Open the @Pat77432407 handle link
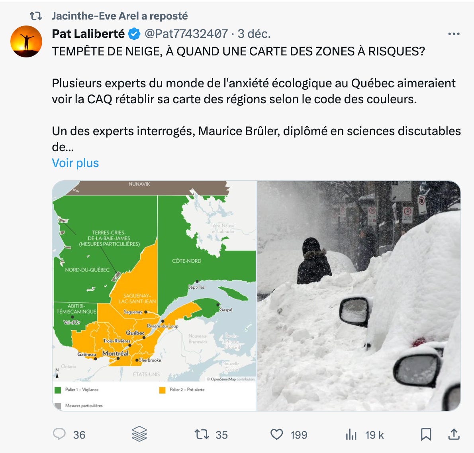Screen dimensions: 474x453 [x=186, y=33]
